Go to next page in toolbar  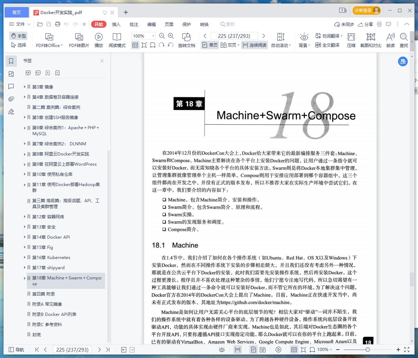tap(264, 36)
